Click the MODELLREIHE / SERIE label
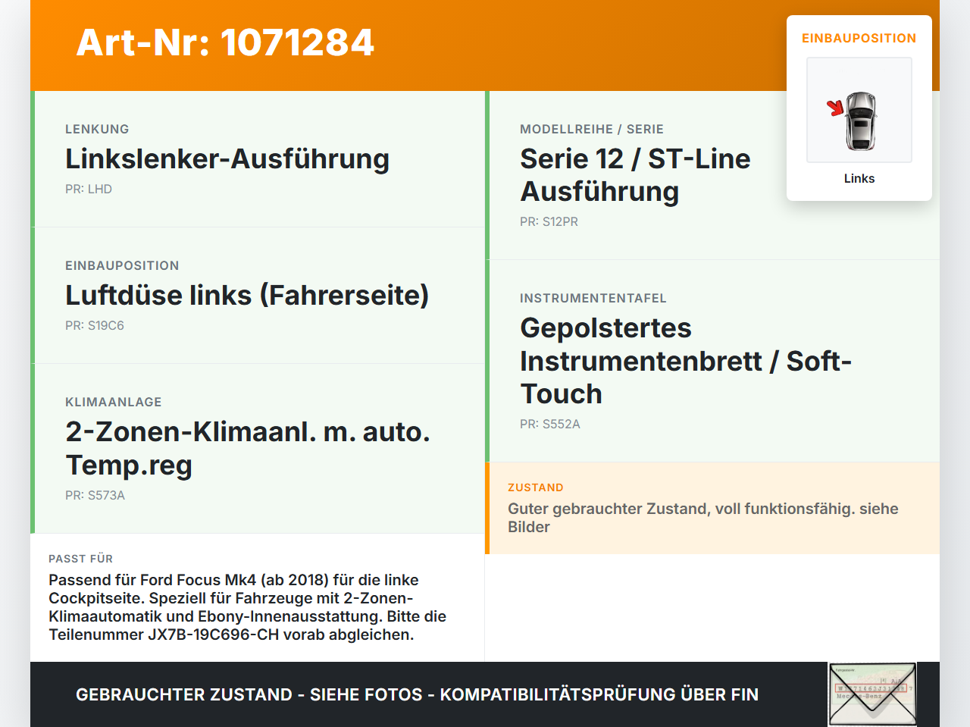Image resolution: width=970 pixels, height=727 pixels. click(x=592, y=129)
